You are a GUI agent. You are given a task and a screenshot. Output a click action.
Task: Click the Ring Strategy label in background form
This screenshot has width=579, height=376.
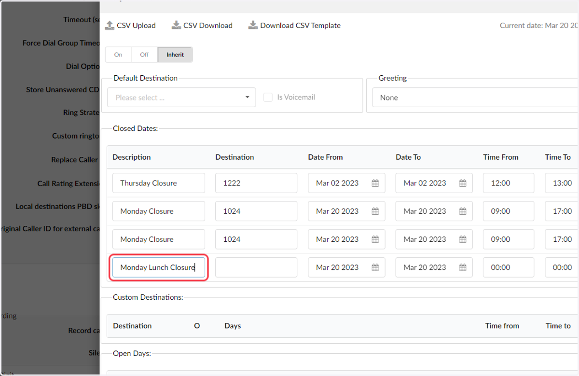[x=81, y=112]
